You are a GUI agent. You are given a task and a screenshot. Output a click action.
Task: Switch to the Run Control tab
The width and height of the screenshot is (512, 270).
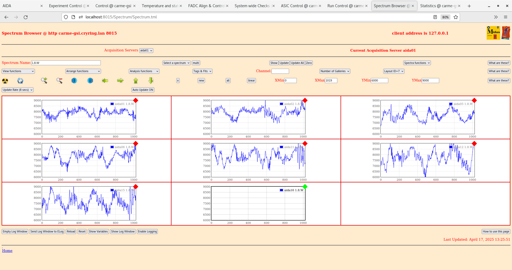pos(345,6)
